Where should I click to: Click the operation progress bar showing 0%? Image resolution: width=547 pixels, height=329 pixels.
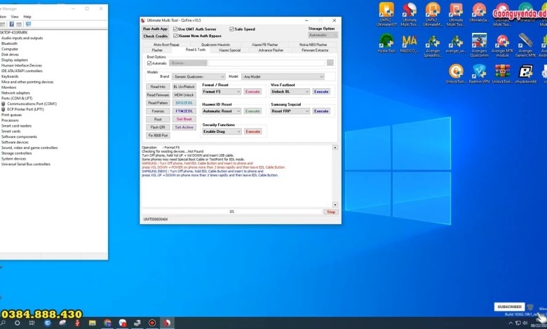[x=232, y=211]
